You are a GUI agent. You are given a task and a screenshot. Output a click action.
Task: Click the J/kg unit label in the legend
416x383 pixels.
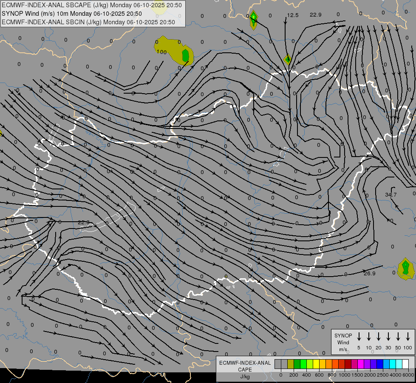(x=245, y=377)
